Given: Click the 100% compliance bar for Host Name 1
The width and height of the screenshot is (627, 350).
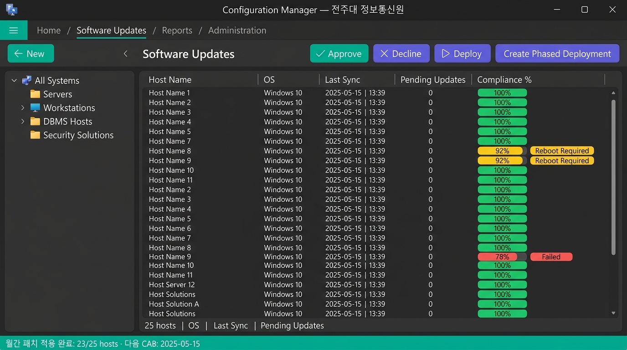Looking at the screenshot, I should 502,93.
